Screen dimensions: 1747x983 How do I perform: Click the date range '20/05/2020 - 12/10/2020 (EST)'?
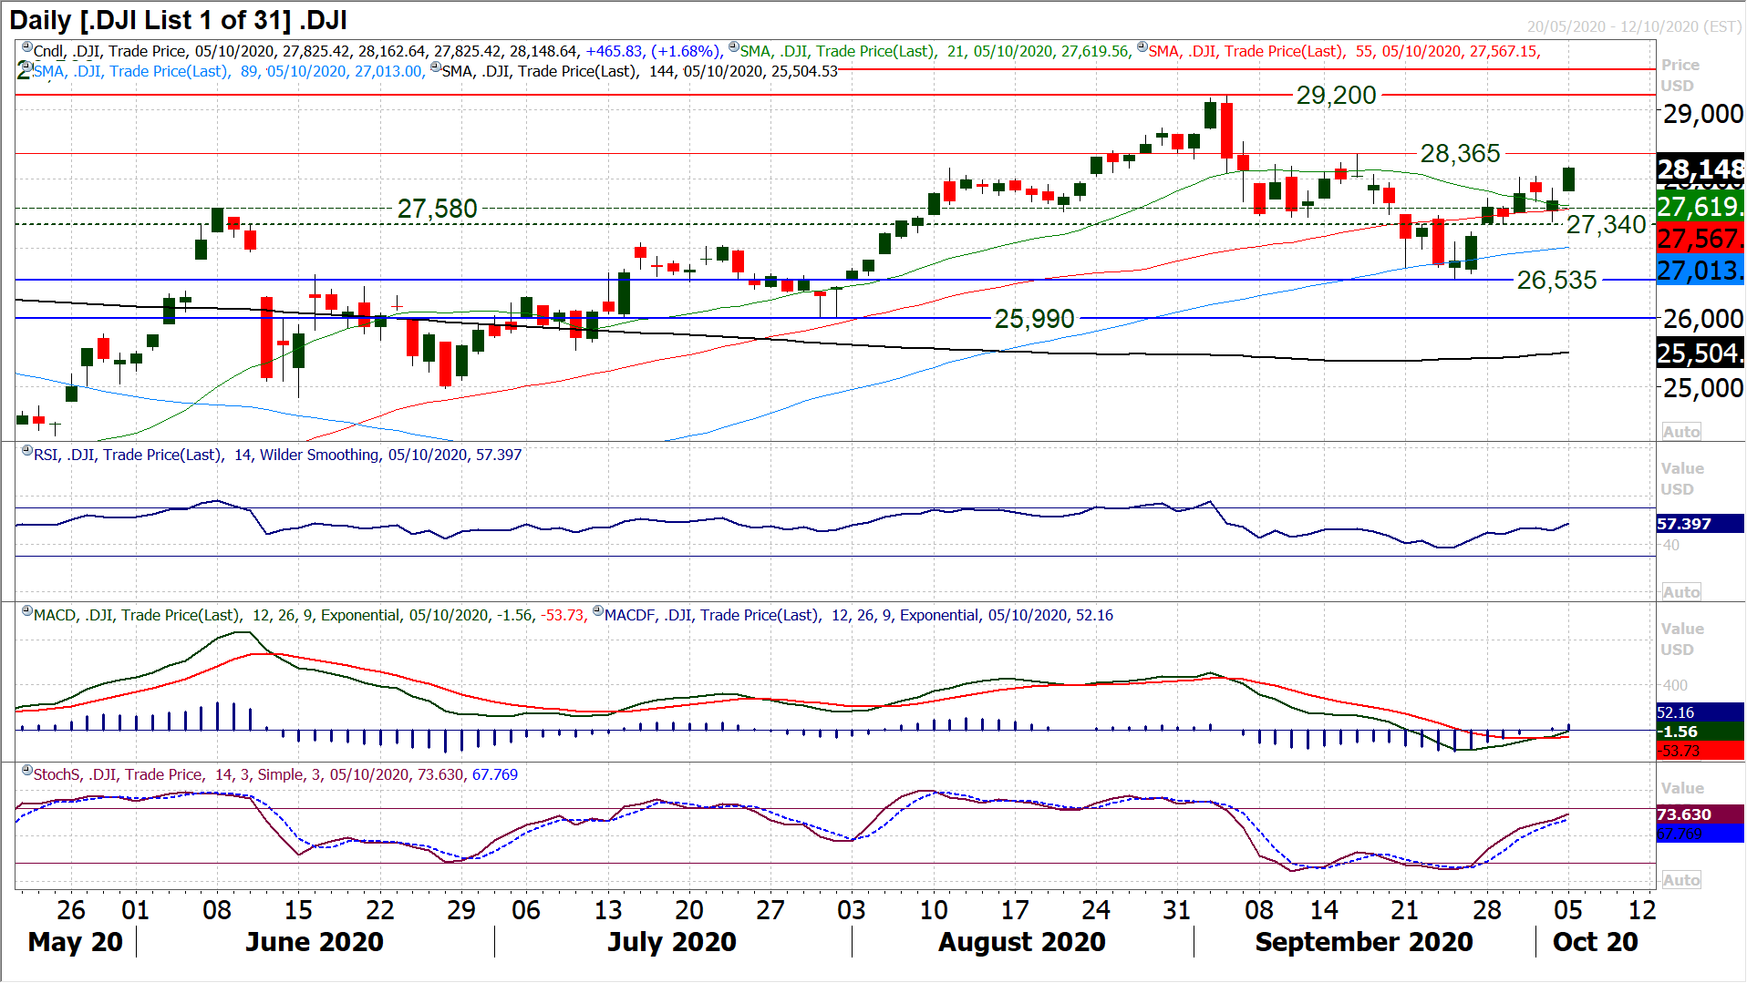tap(1635, 26)
